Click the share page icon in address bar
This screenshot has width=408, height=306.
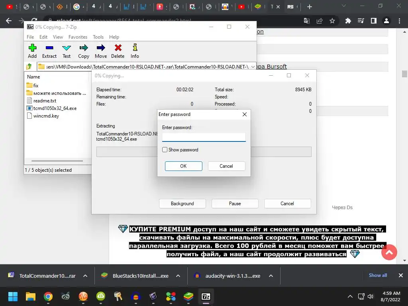coord(320,21)
